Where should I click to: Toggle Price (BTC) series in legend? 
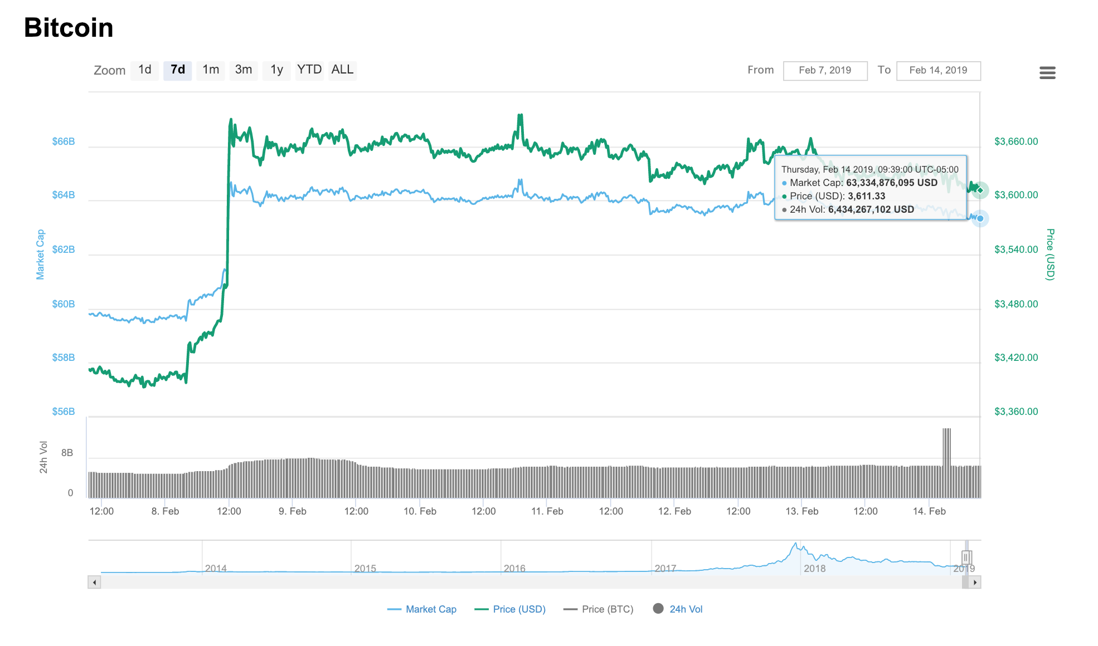pyautogui.click(x=599, y=609)
